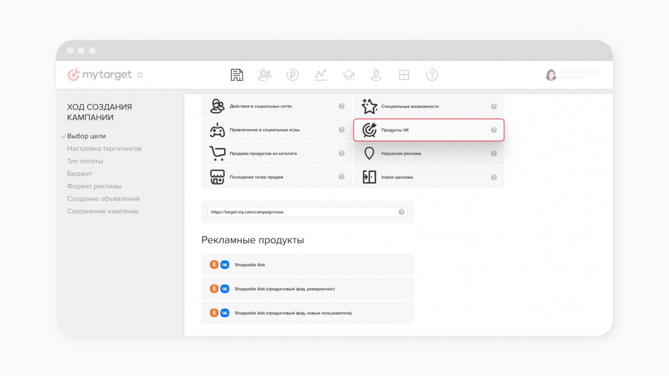Image resolution: width=669 pixels, height=376 pixels.
Task: Show help for Indoor реклама
Action: click(494, 177)
